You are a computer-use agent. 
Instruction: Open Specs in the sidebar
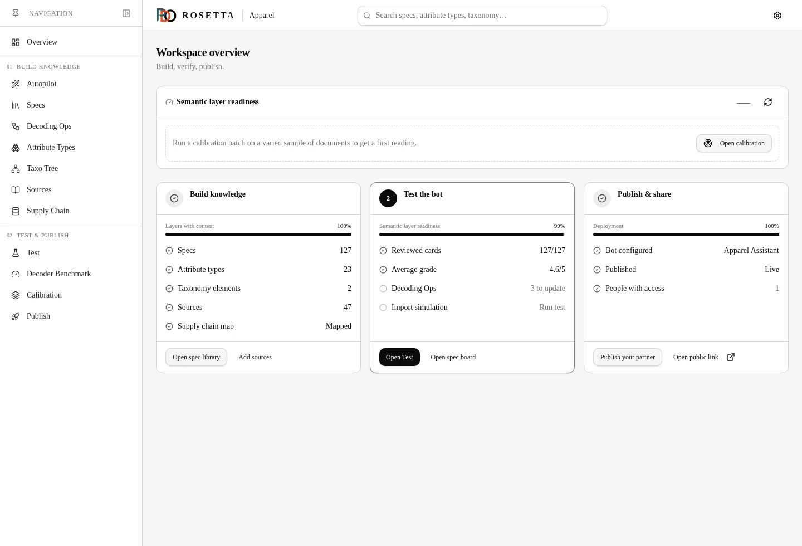[x=71, y=105]
